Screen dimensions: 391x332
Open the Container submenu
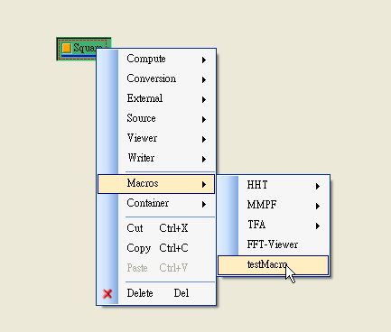point(156,204)
